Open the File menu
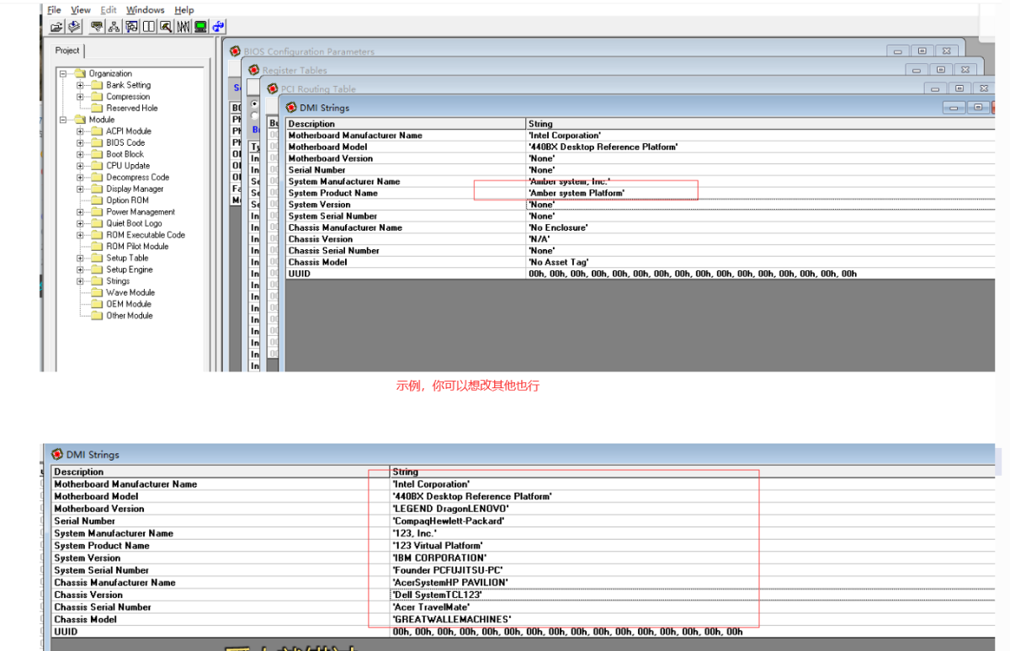This screenshot has height=651, width=1010. 54,10
